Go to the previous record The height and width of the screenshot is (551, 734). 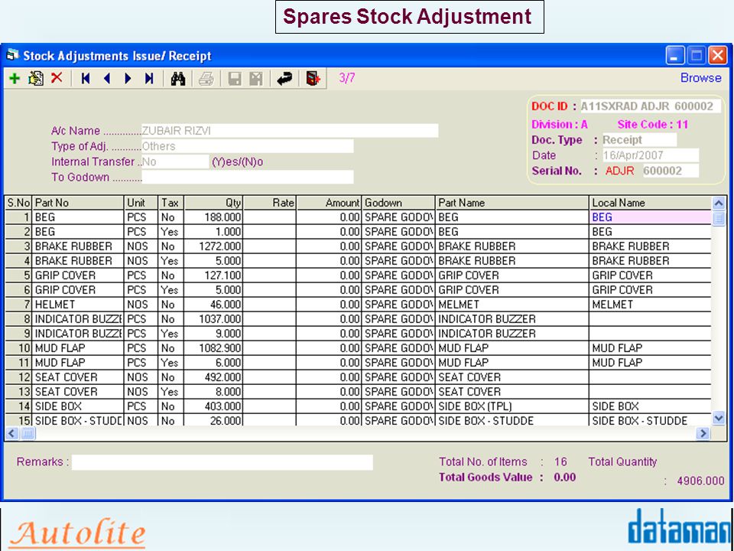(107, 78)
